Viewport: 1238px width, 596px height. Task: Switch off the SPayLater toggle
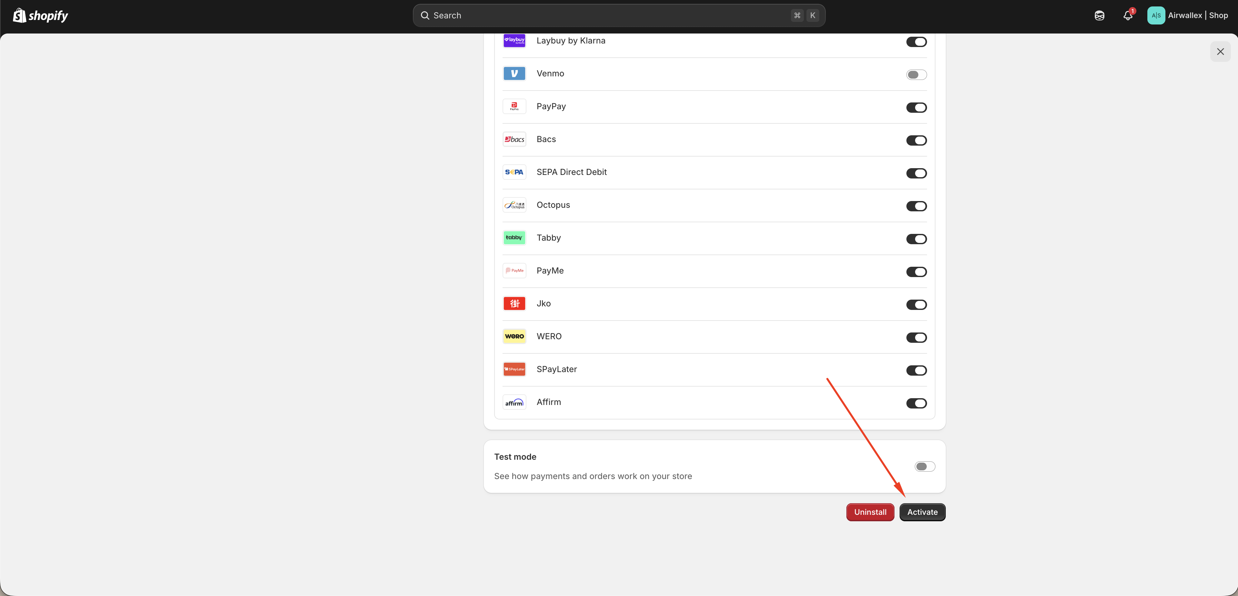click(916, 370)
